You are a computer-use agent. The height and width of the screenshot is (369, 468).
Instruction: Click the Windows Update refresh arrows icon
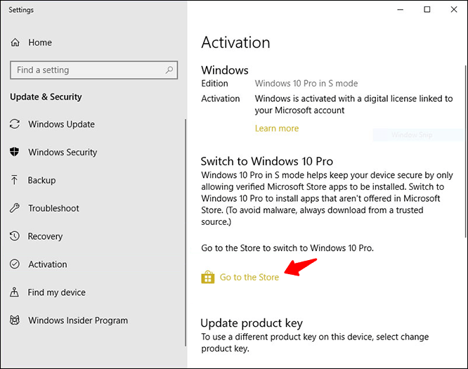[x=15, y=124]
